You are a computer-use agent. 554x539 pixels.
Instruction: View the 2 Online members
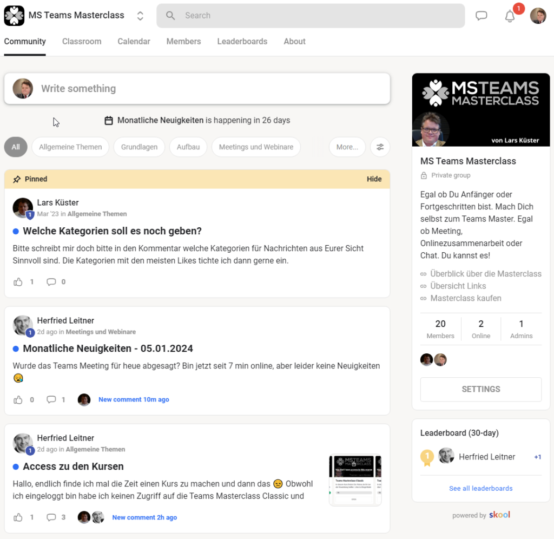481,329
